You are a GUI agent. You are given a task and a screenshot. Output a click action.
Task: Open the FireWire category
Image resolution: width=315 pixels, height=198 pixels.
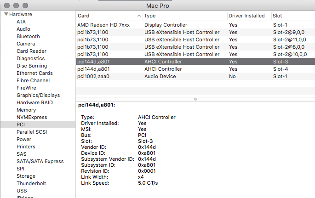tap(26, 88)
